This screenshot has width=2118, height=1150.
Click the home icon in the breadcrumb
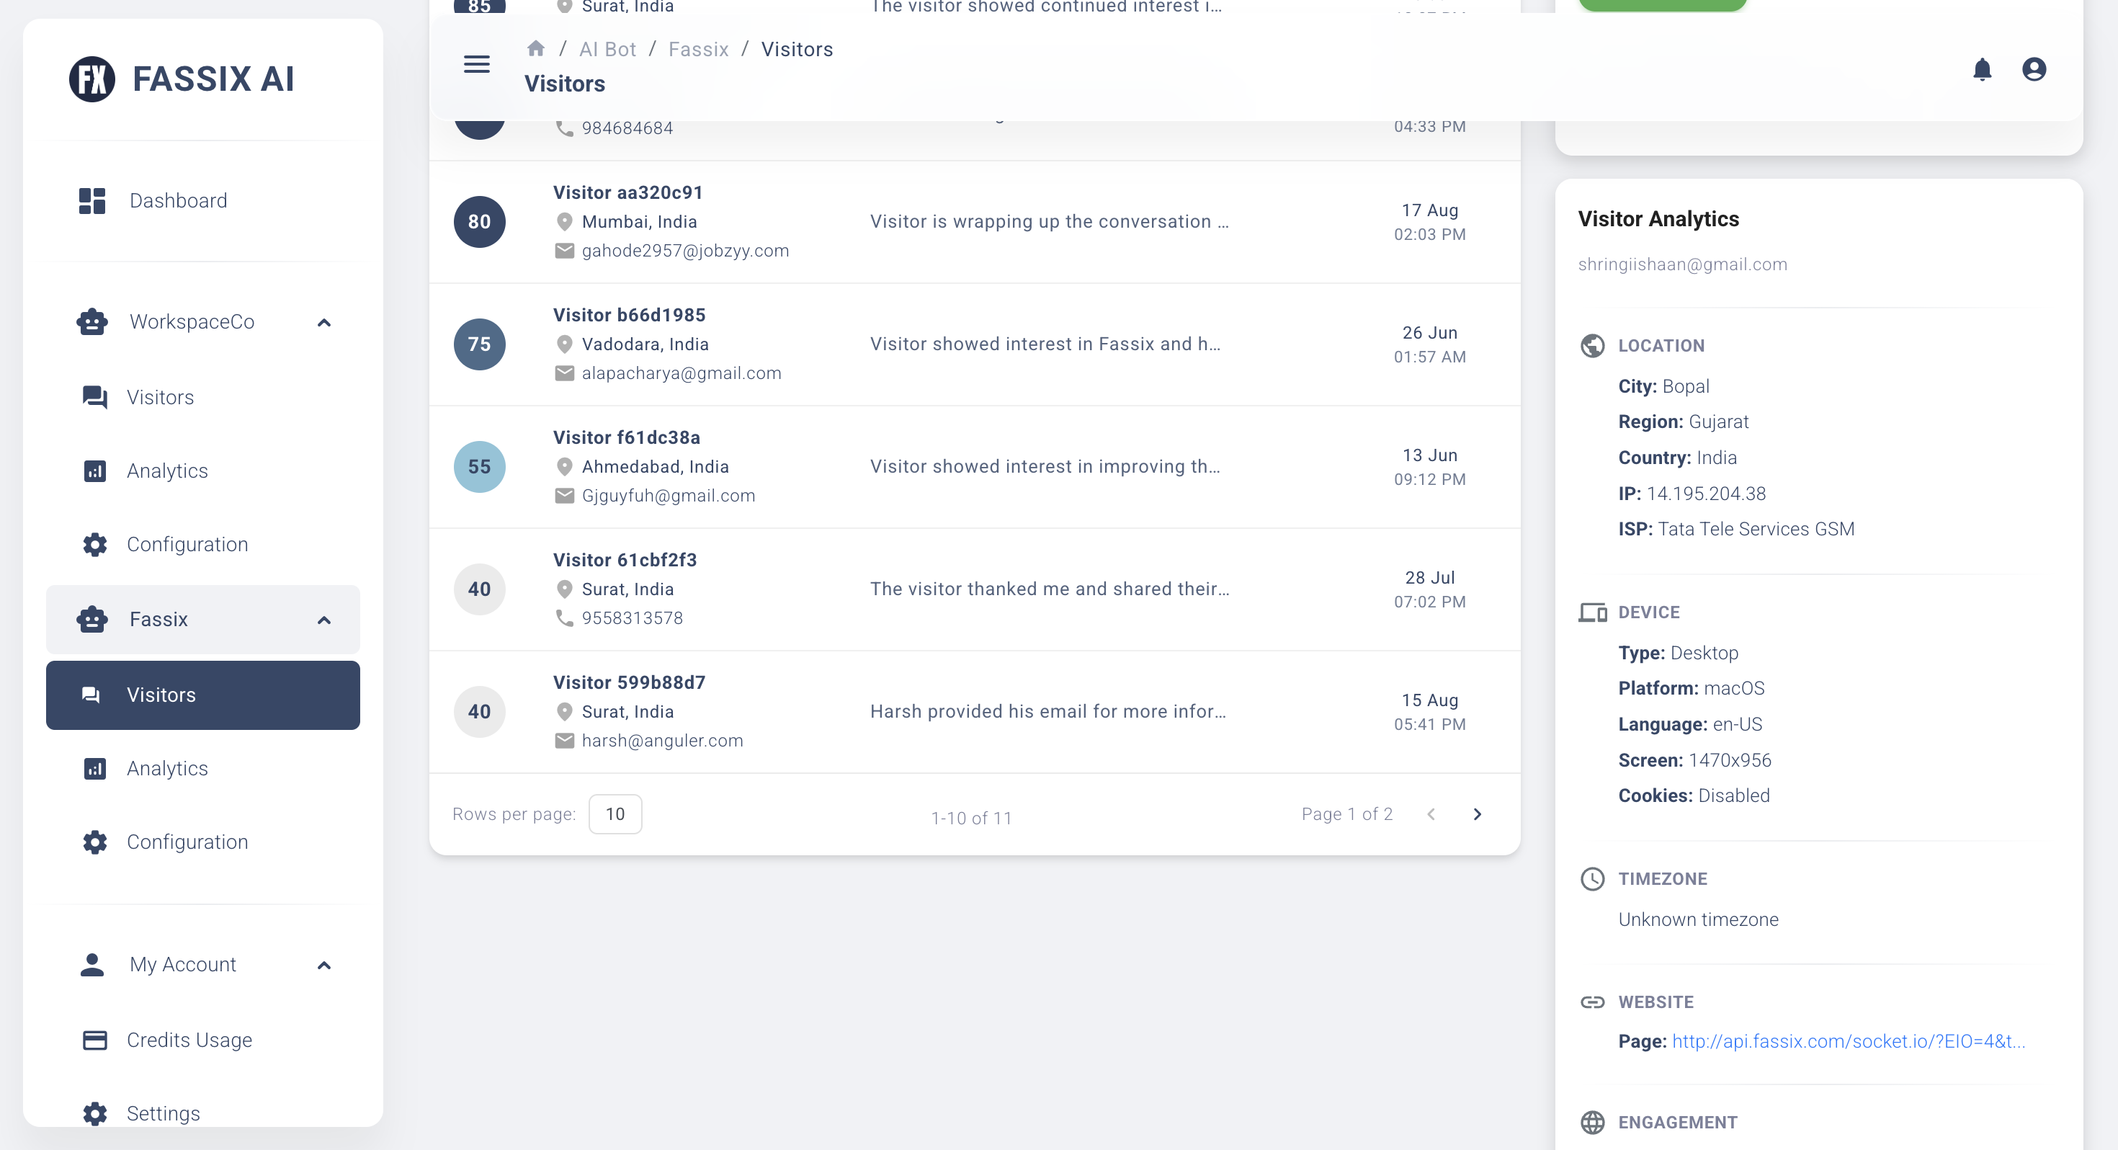click(536, 48)
